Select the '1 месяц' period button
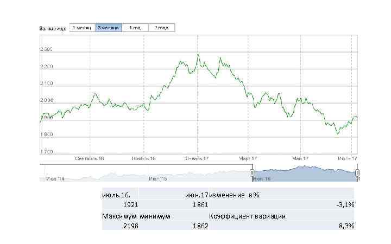The image size is (391, 244). (x=83, y=28)
